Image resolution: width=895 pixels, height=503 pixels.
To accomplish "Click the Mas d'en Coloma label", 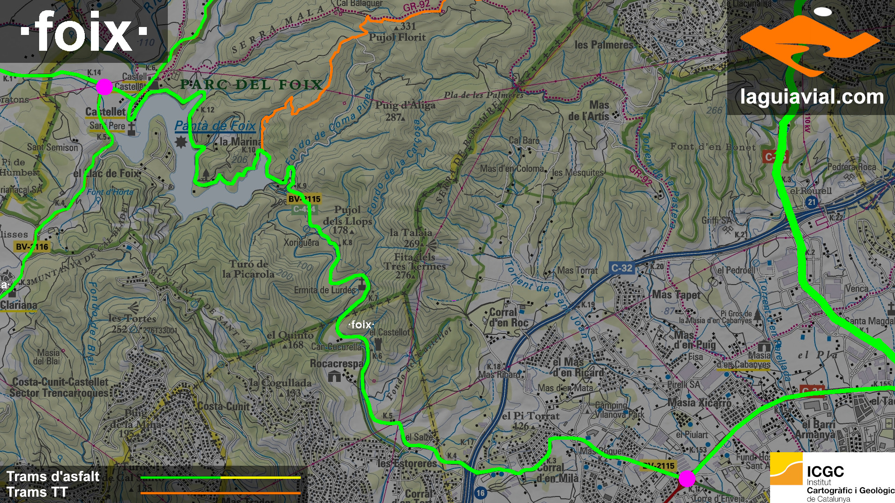I will [x=512, y=169].
